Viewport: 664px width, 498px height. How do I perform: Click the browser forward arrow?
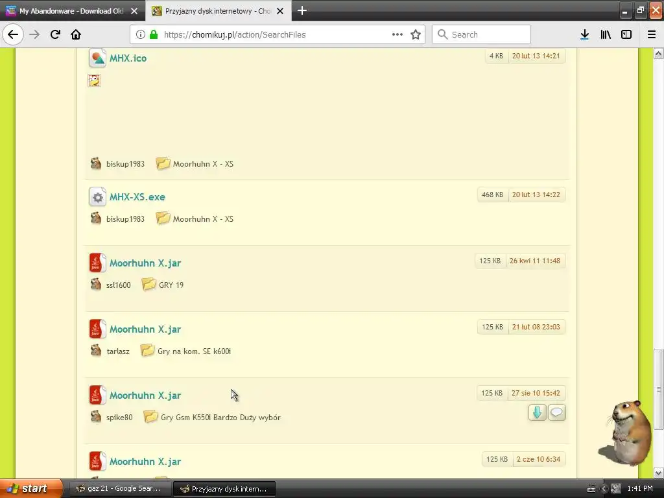pos(34,34)
